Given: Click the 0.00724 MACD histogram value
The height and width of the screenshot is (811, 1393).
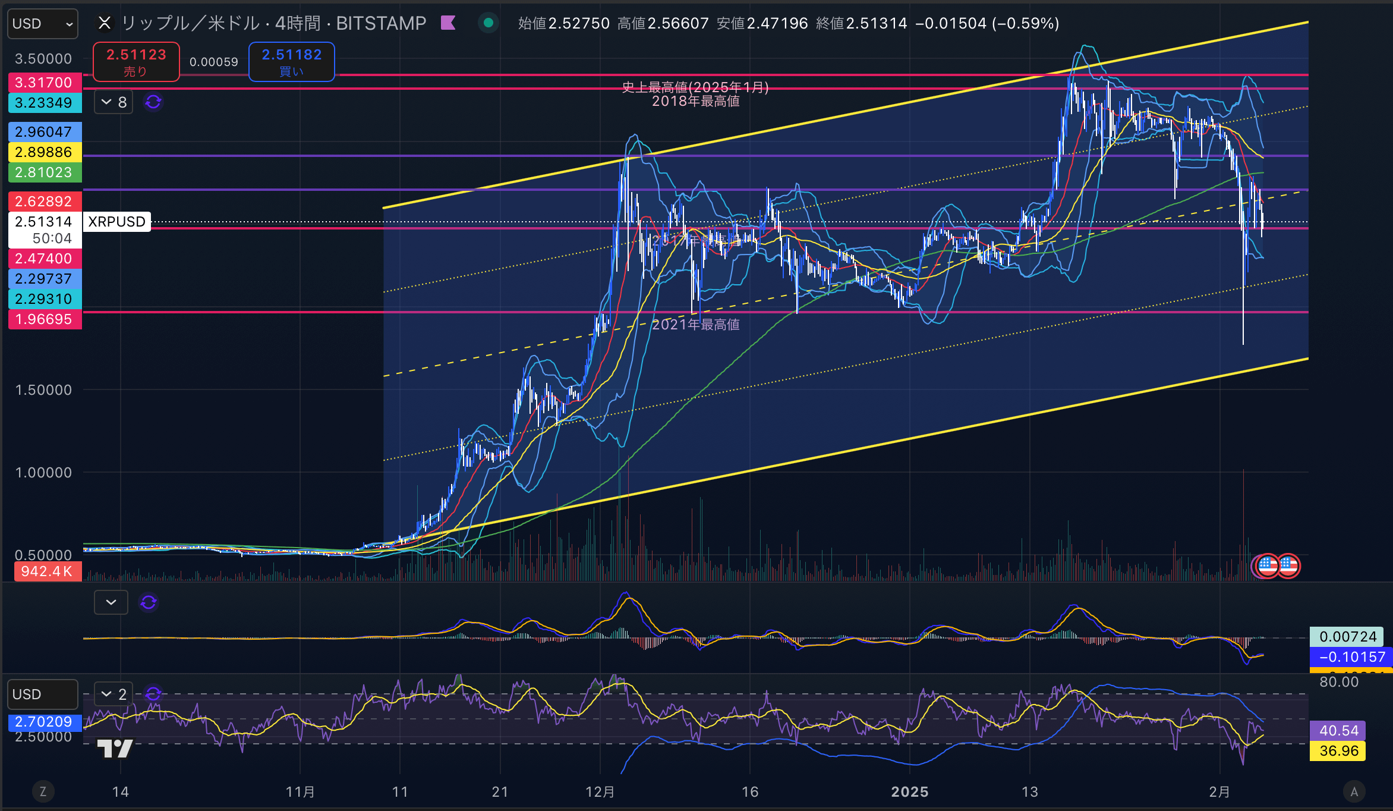Looking at the screenshot, I should pos(1347,637).
